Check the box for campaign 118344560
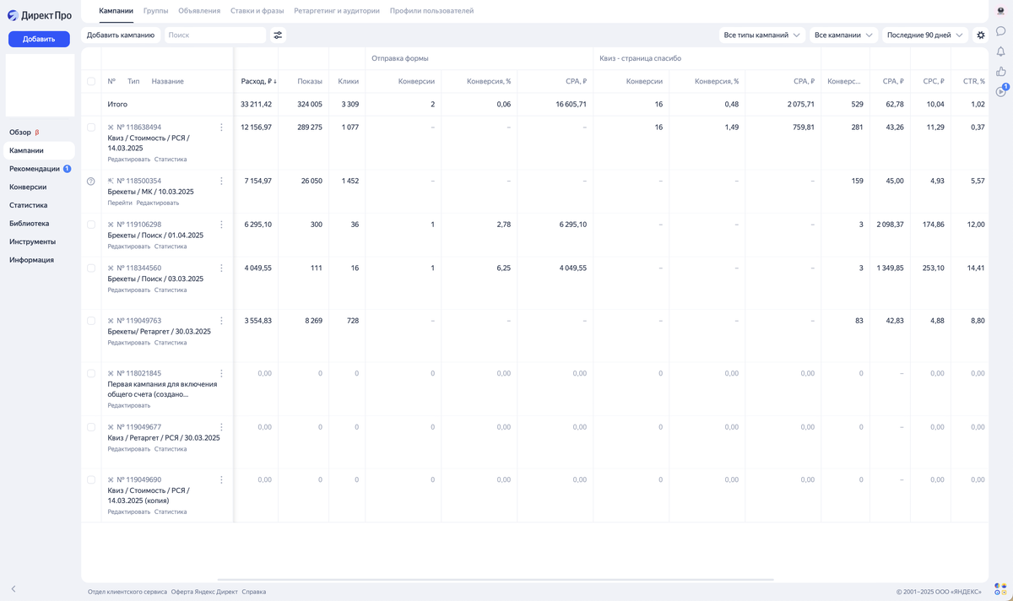 [x=91, y=268]
